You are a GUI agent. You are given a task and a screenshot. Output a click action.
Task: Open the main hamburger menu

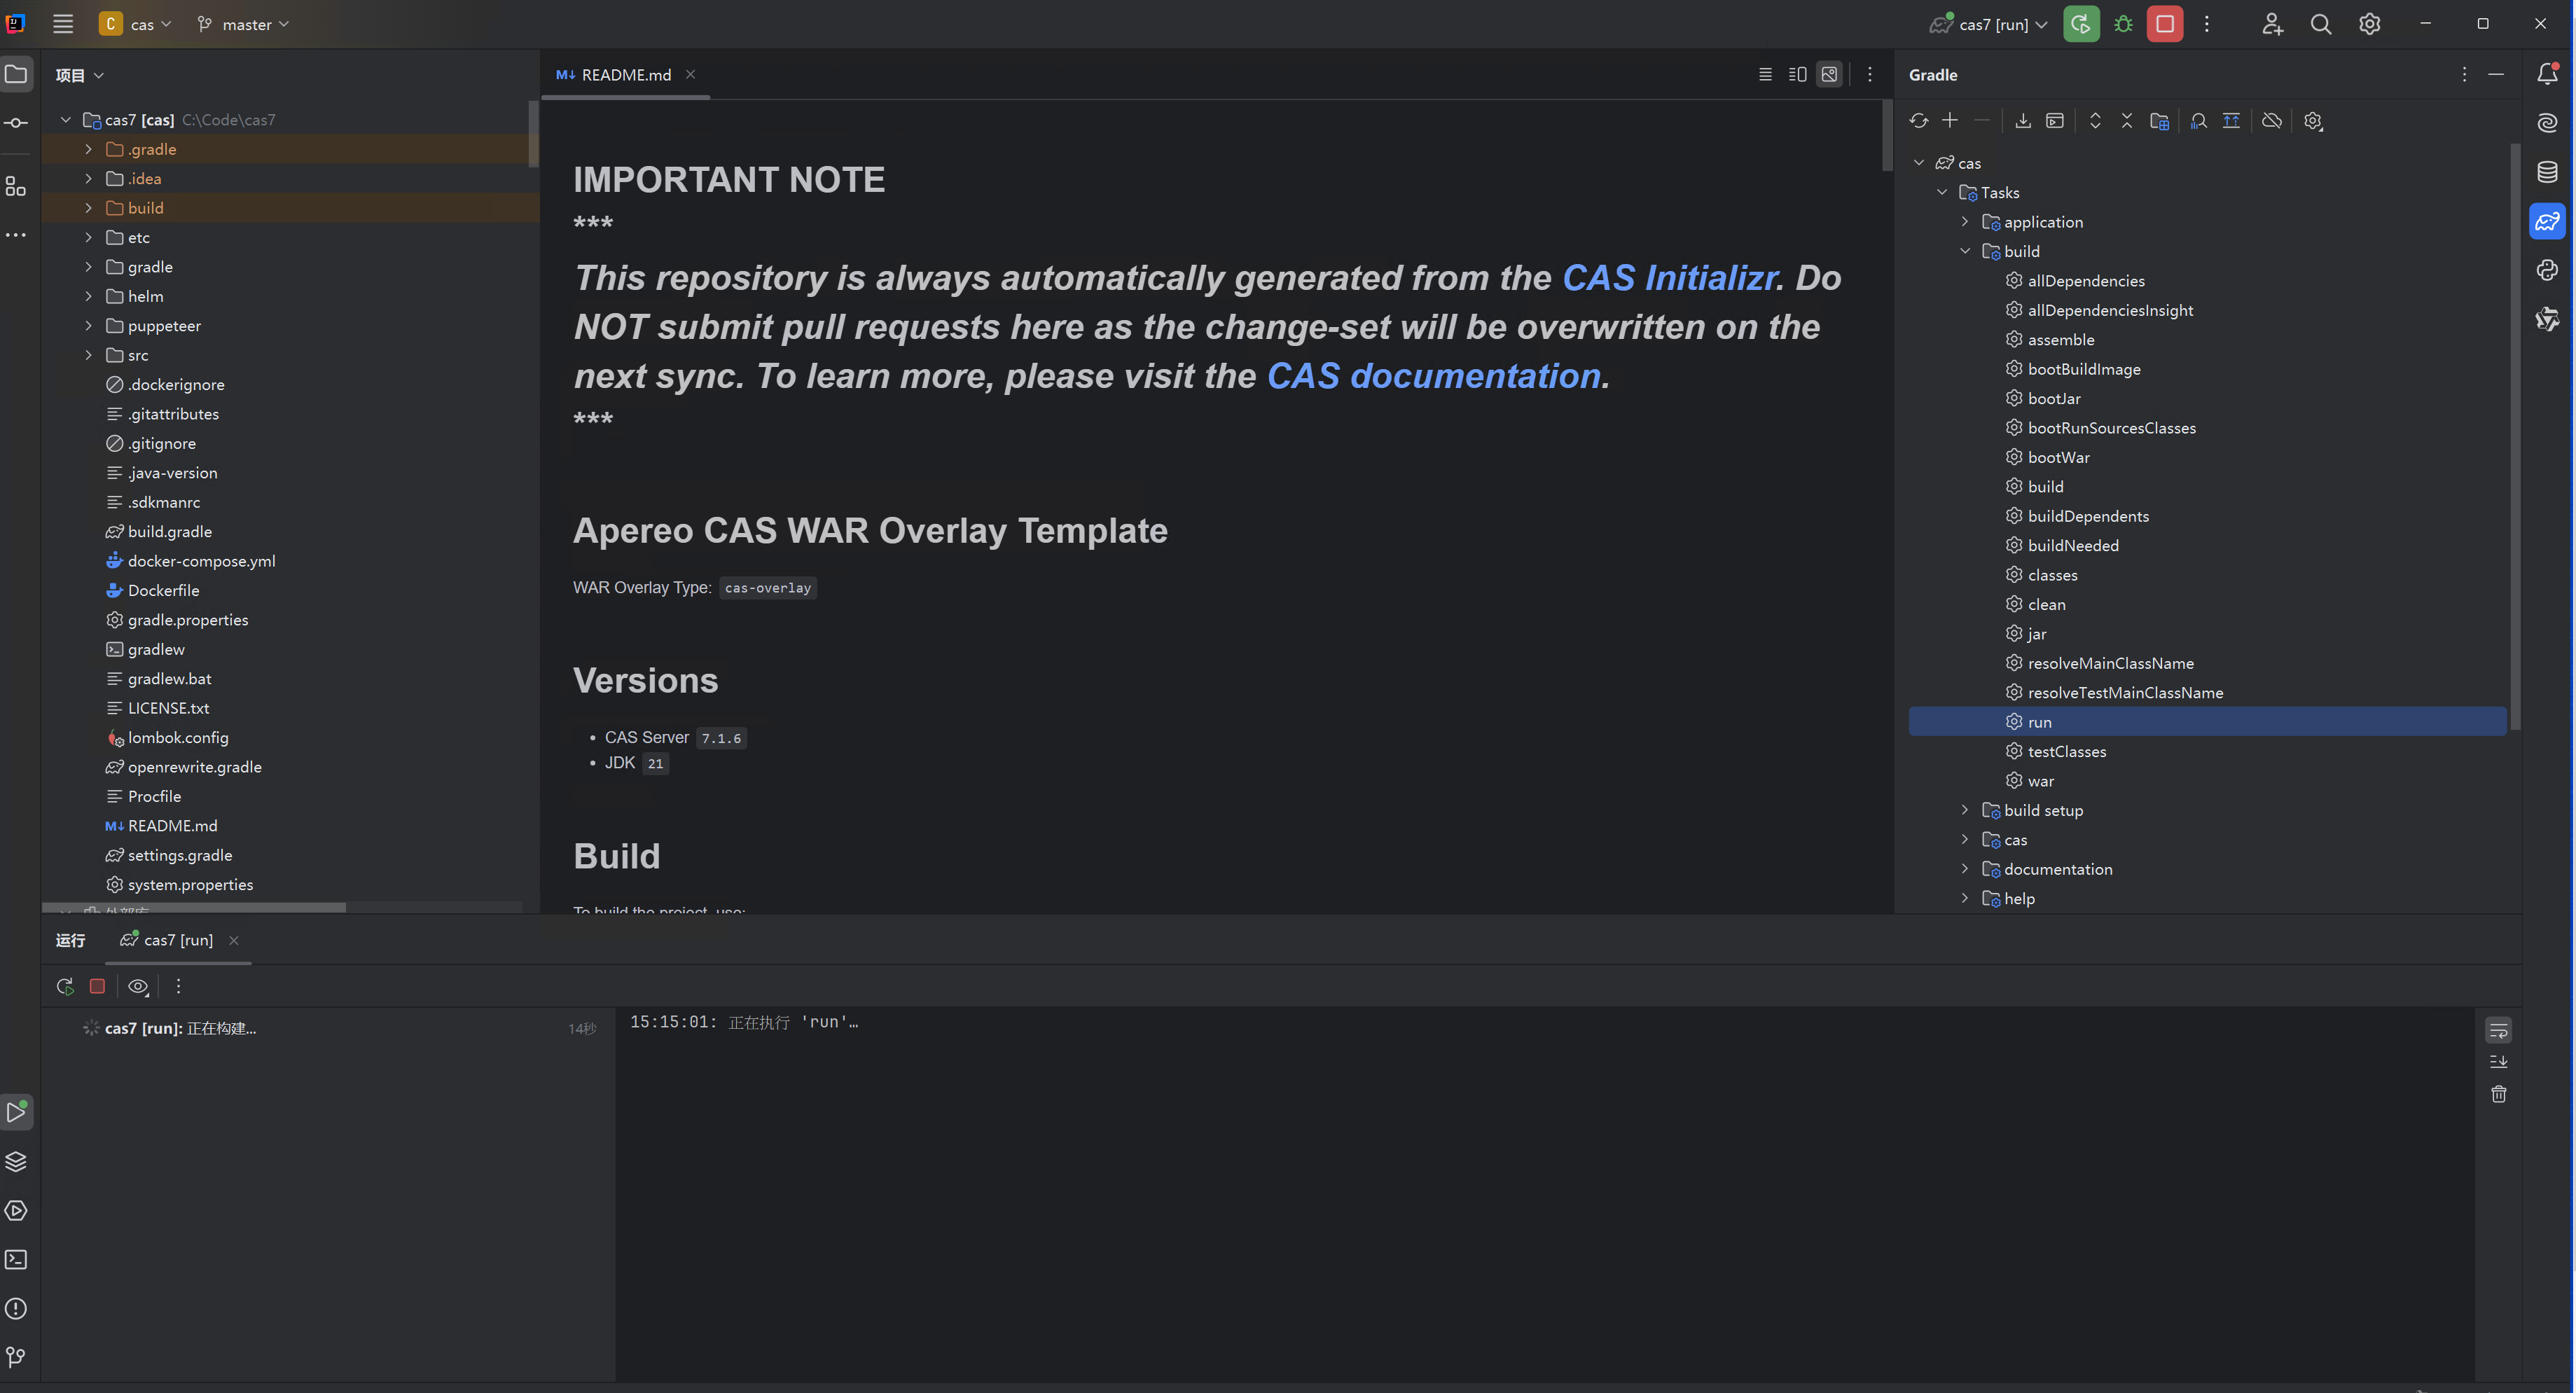coord(63,24)
